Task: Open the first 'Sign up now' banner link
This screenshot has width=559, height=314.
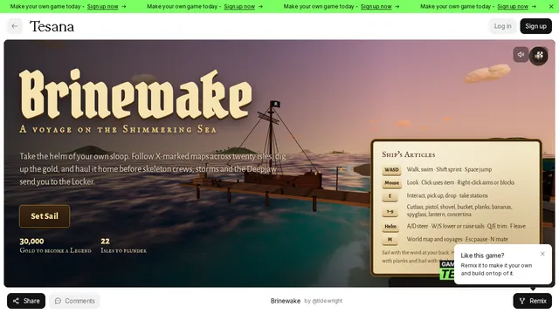Action: (103, 6)
